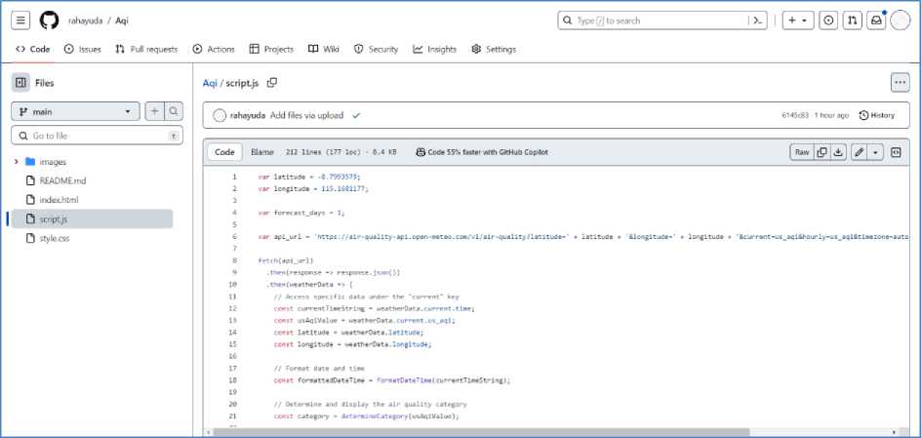Image resolution: width=921 pixels, height=438 pixels.
Task: Open the create new plus dropdown
Action: pyautogui.click(x=797, y=20)
